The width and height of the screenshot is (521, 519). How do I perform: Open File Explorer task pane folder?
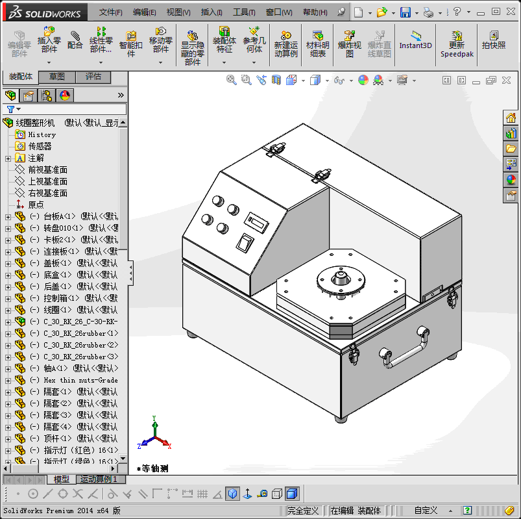tap(511, 149)
